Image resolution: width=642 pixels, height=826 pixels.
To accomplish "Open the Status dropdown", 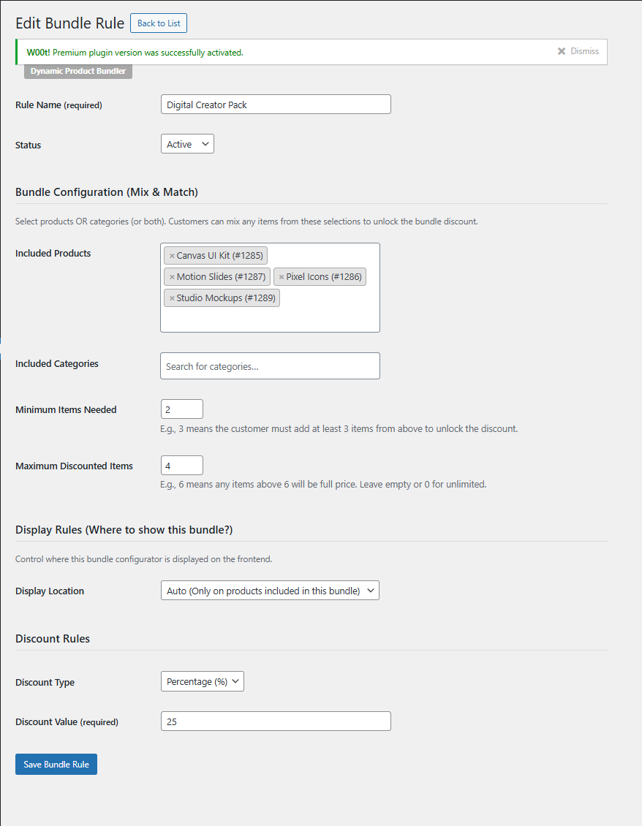I will (x=187, y=144).
